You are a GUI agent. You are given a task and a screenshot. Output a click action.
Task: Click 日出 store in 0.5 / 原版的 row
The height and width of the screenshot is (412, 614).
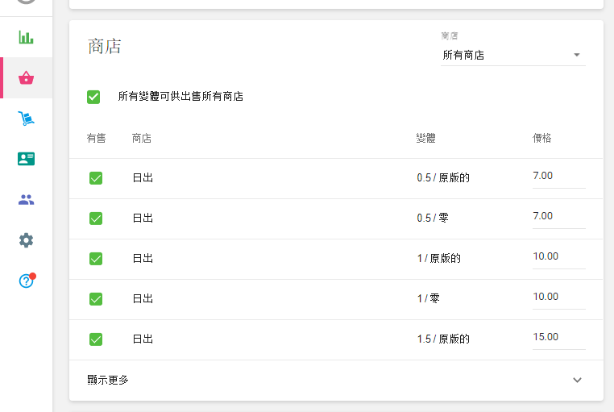click(x=143, y=178)
